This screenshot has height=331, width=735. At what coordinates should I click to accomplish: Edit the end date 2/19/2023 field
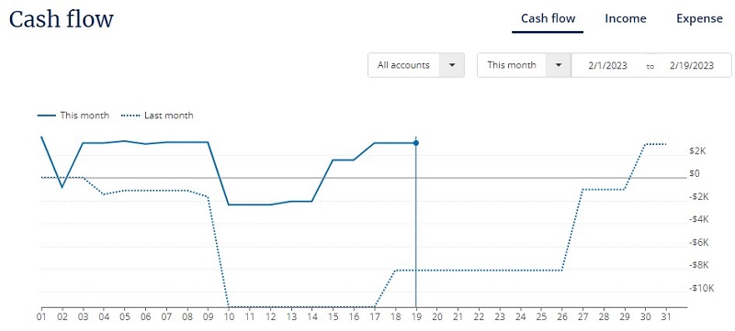coord(692,65)
